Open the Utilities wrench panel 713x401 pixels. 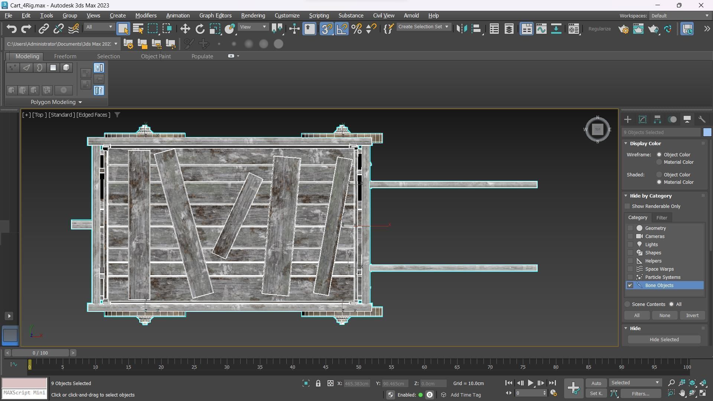pos(702,120)
